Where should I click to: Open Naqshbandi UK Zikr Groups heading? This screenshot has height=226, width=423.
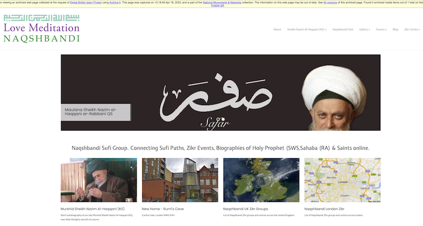245,209
